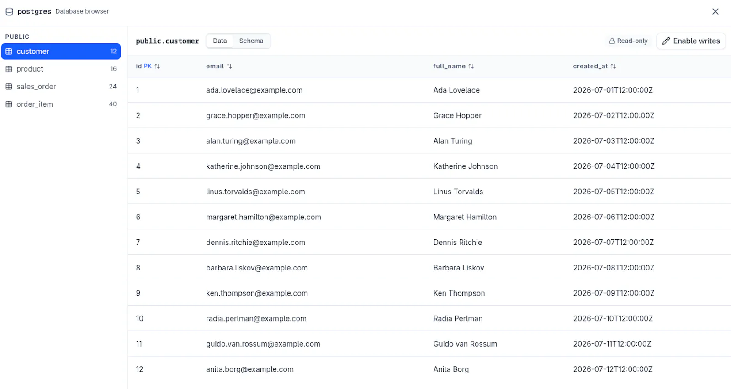This screenshot has height=389, width=731.
Task: Click the full_name column header
Action: pyautogui.click(x=449, y=67)
